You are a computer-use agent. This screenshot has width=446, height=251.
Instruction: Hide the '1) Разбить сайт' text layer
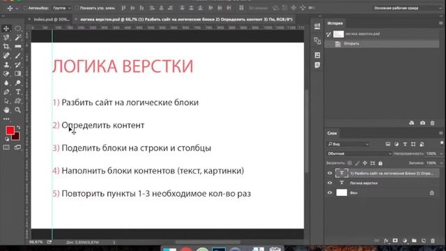330,173
